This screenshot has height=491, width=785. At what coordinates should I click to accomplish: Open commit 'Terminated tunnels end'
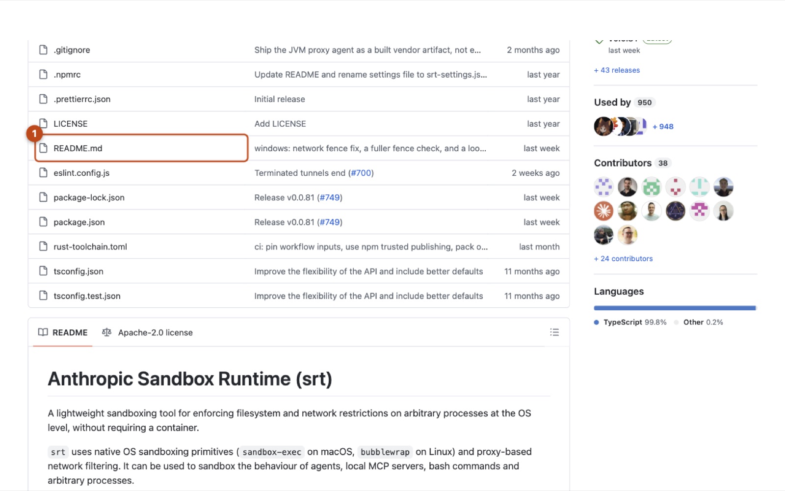click(300, 173)
